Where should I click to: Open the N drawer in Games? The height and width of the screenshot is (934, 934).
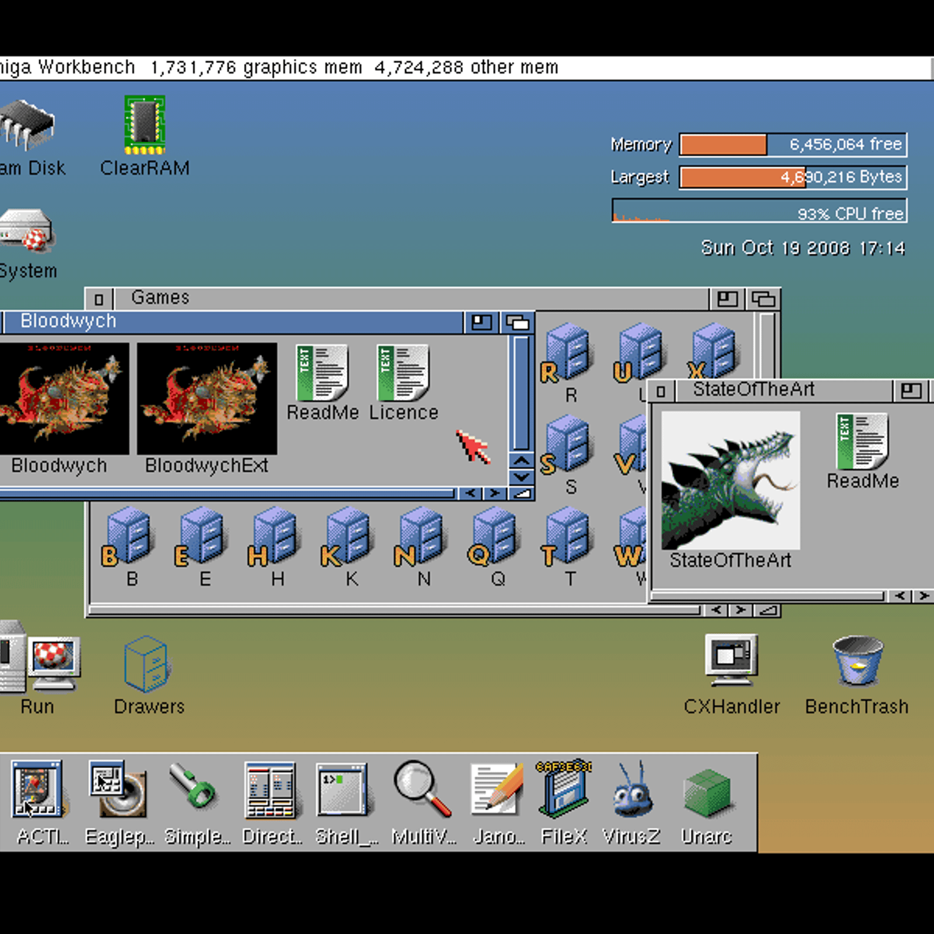421,537
